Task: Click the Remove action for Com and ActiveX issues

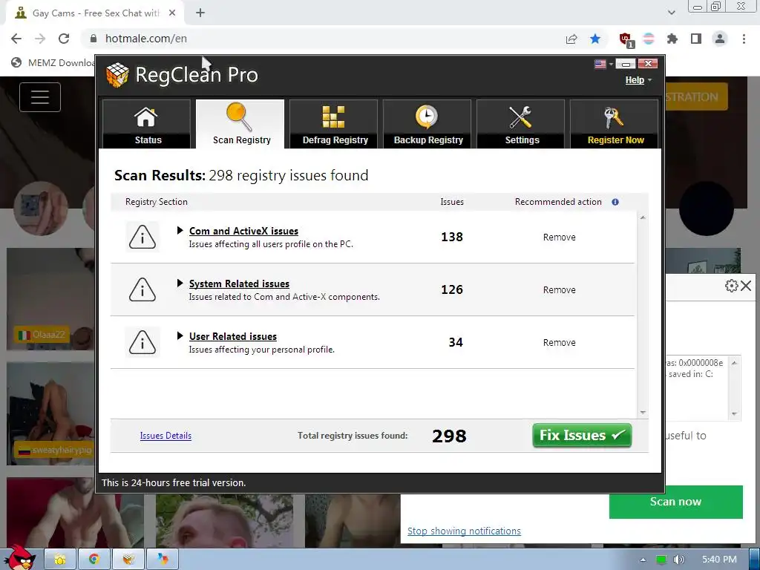Action: pyautogui.click(x=560, y=237)
